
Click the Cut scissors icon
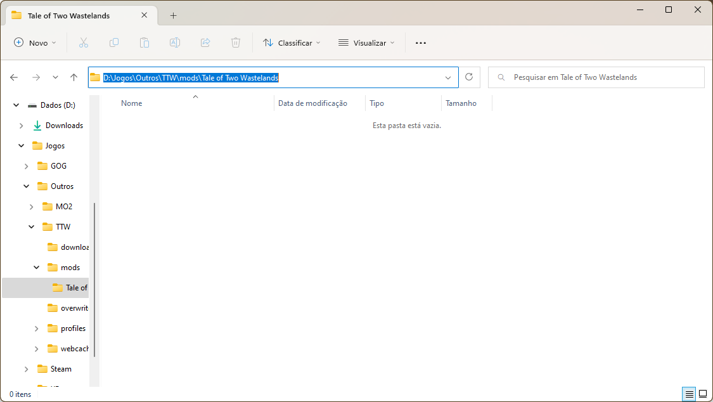click(x=84, y=42)
